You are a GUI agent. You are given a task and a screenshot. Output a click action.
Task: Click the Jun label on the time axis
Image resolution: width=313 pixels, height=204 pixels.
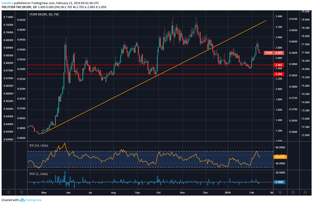[68, 193]
